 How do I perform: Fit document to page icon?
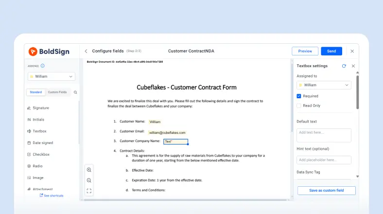point(89,191)
